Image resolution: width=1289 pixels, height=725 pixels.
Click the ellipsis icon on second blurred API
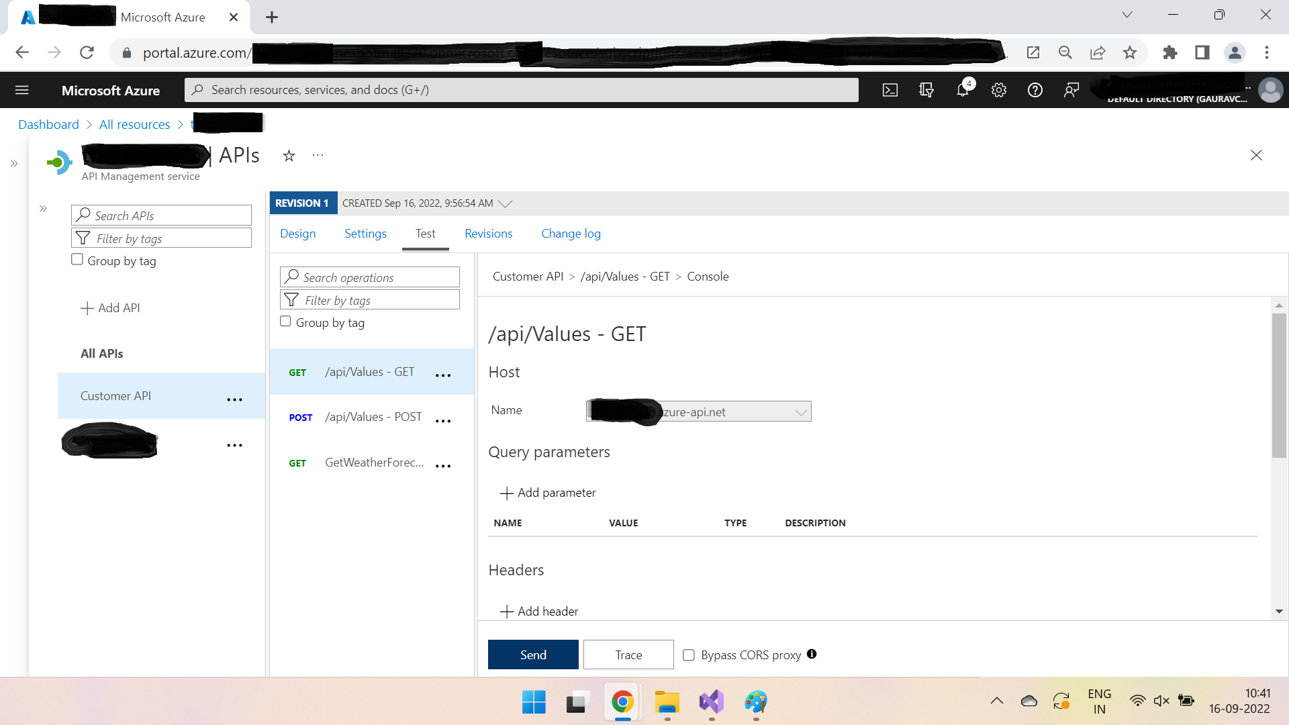[234, 445]
